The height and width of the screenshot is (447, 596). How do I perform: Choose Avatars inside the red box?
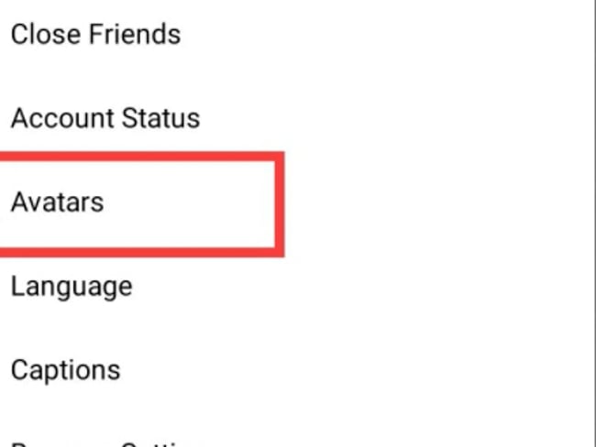[x=57, y=202]
